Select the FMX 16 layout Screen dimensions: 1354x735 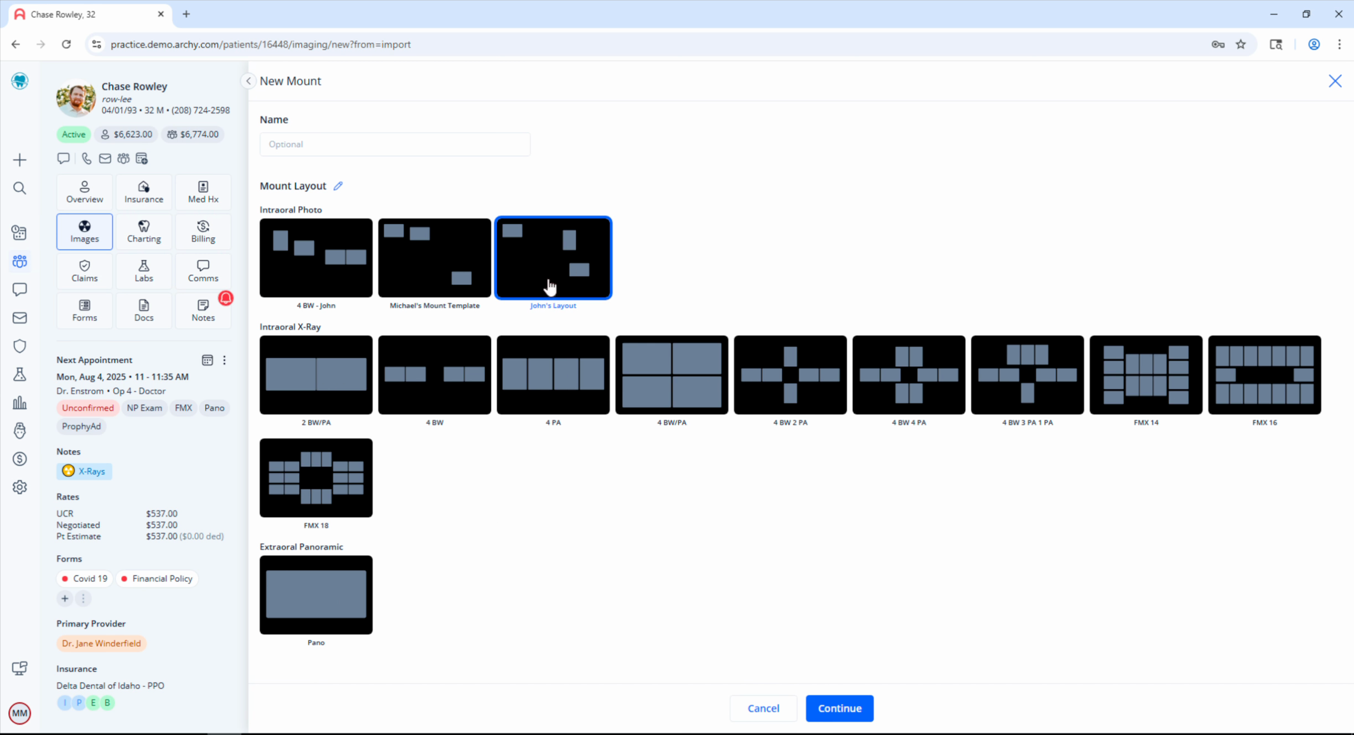coord(1264,375)
